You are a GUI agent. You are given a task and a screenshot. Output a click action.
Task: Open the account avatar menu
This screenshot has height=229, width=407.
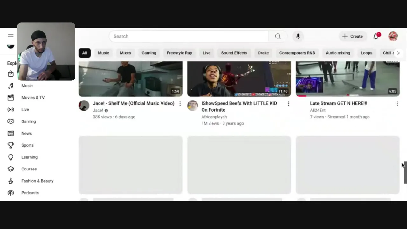pos(393,36)
